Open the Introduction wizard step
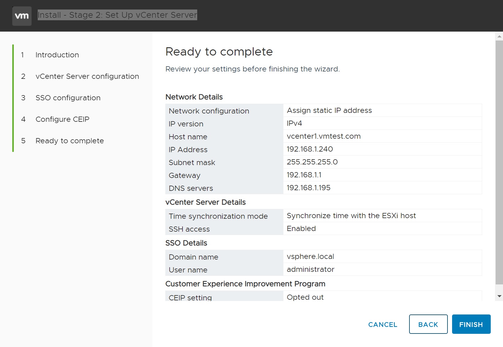 (x=57, y=55)
